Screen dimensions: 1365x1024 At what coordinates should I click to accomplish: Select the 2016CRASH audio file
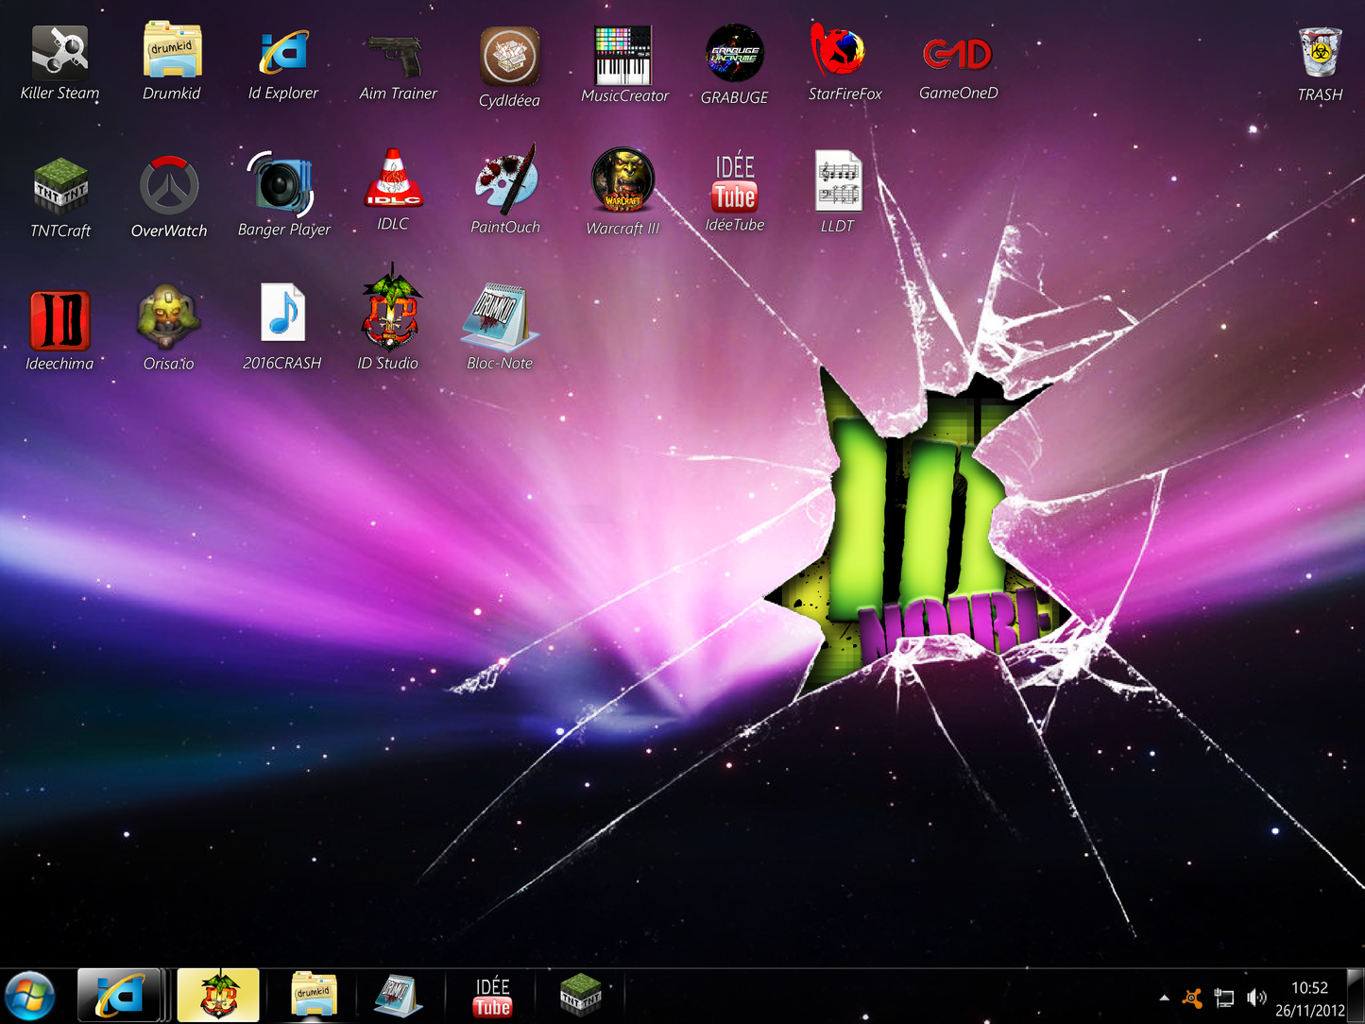(x=282, y=314)
